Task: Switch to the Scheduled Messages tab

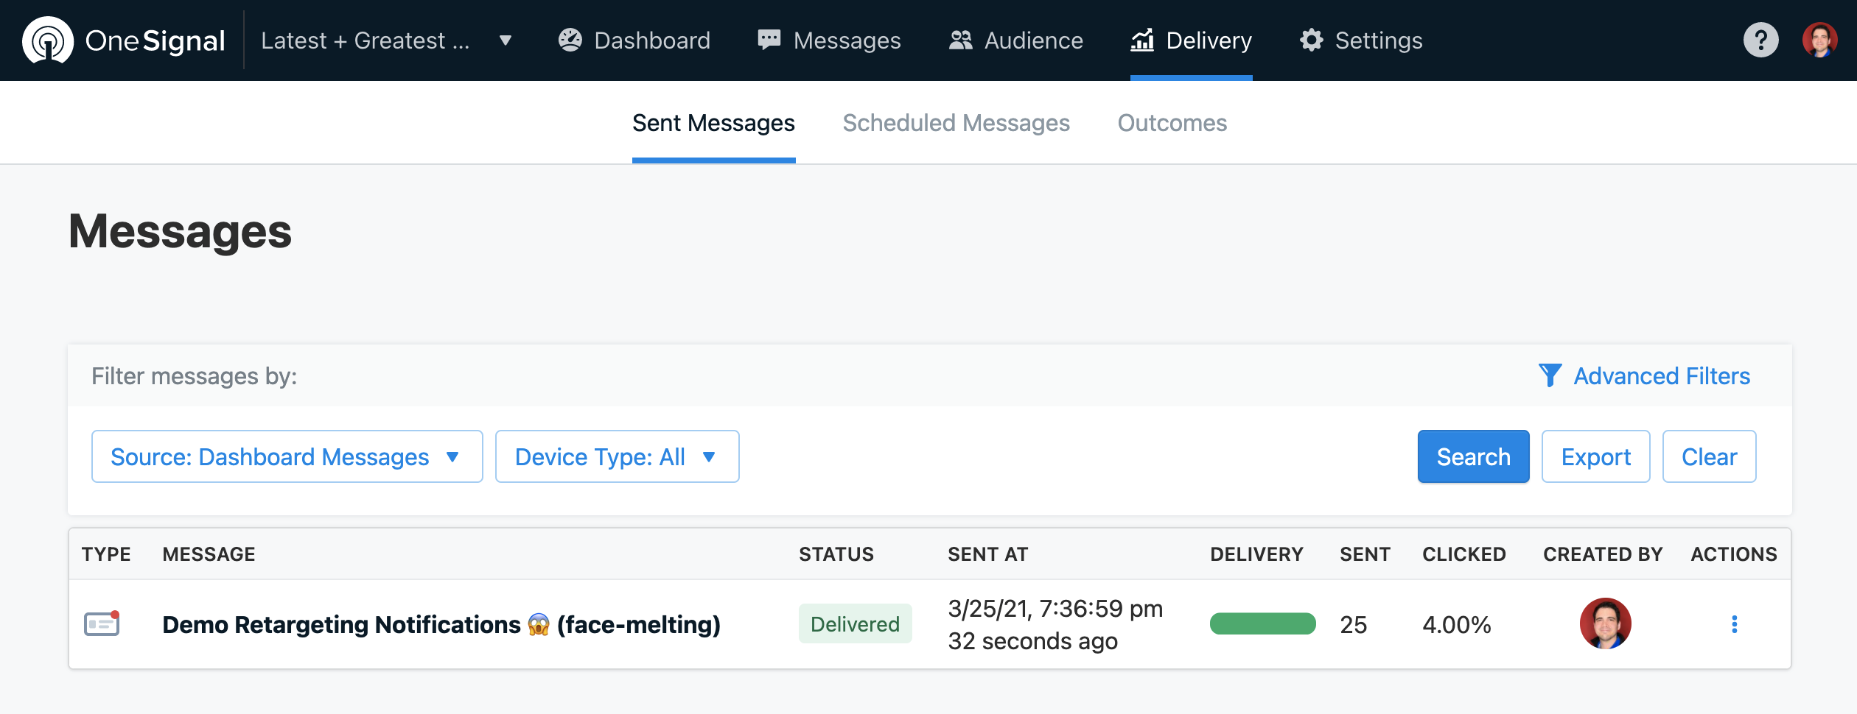Action: click(956, 123)
